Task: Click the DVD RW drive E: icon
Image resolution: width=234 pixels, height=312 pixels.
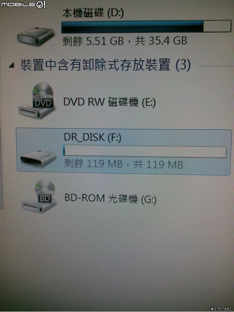Action: [x=37, y=100]
